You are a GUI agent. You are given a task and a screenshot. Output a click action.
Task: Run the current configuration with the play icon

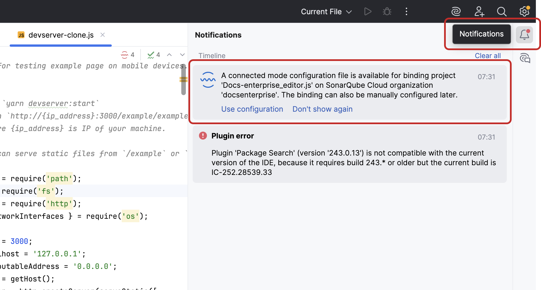click(368, 11)
